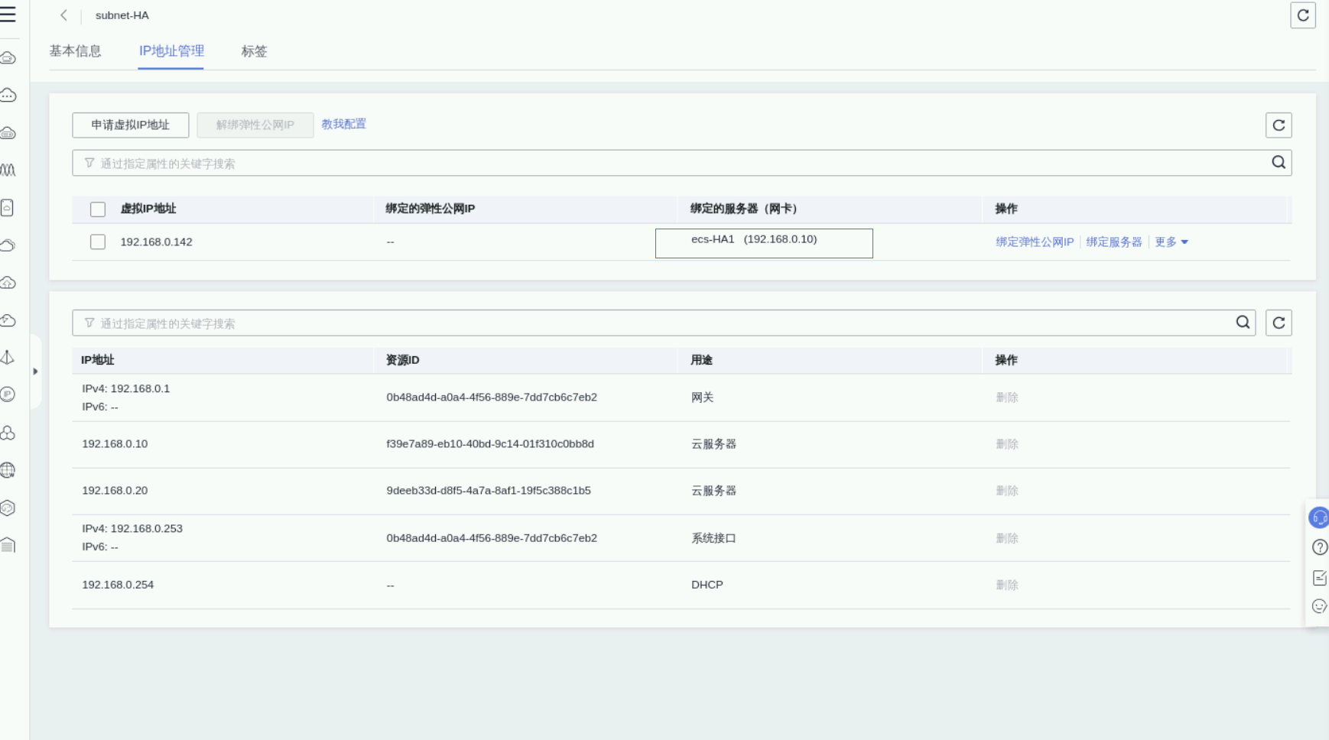This screenshot has height=740, width=1329.
Task: Expand the 更多 dropdown for virtual IP
Action: [1171, 242]
